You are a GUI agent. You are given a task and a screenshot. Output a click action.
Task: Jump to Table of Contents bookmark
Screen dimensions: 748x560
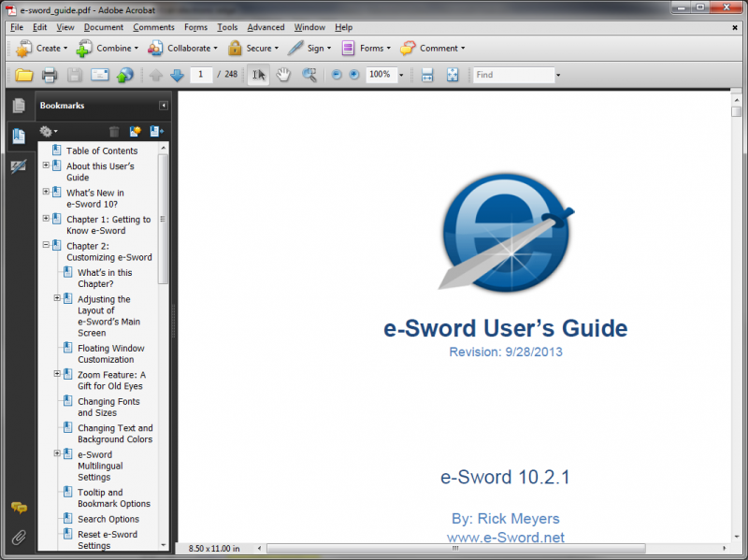pyautogui.click(x=102, y=151)
